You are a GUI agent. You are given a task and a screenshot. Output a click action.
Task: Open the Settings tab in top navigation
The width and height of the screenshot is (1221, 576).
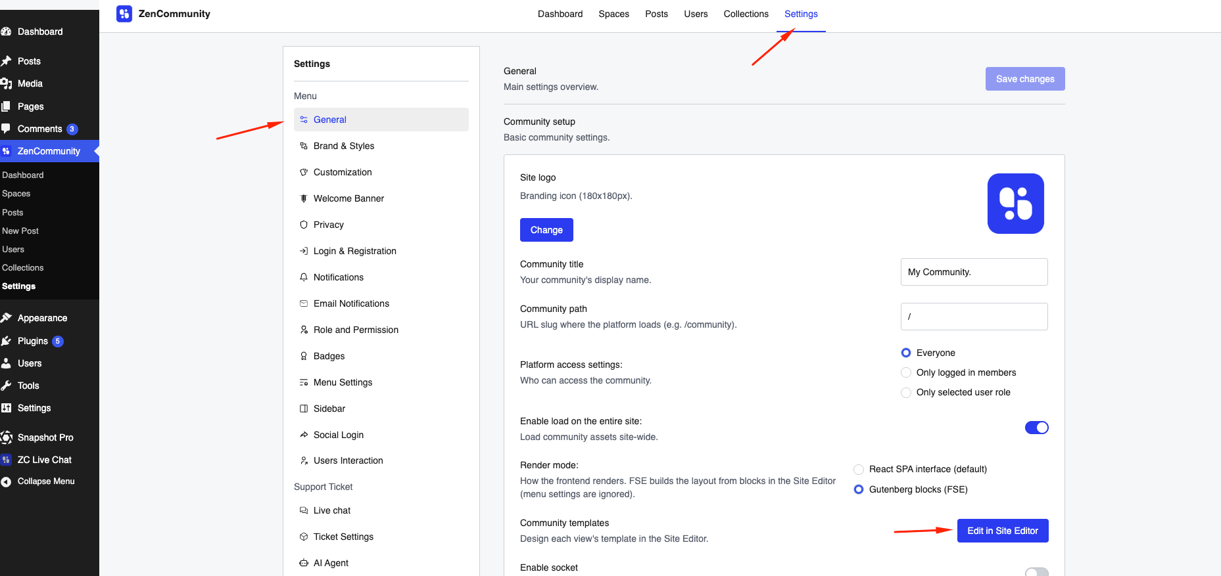coord(801,14)
